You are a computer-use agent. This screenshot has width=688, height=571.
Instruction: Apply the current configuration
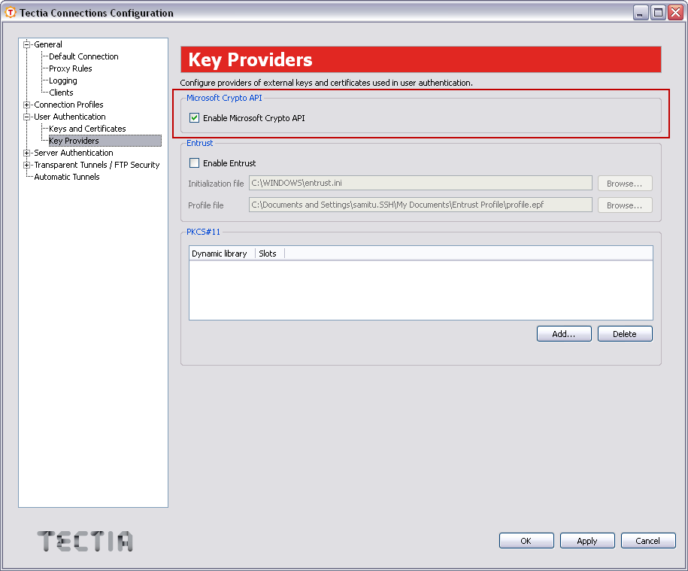tap(586, 540)
